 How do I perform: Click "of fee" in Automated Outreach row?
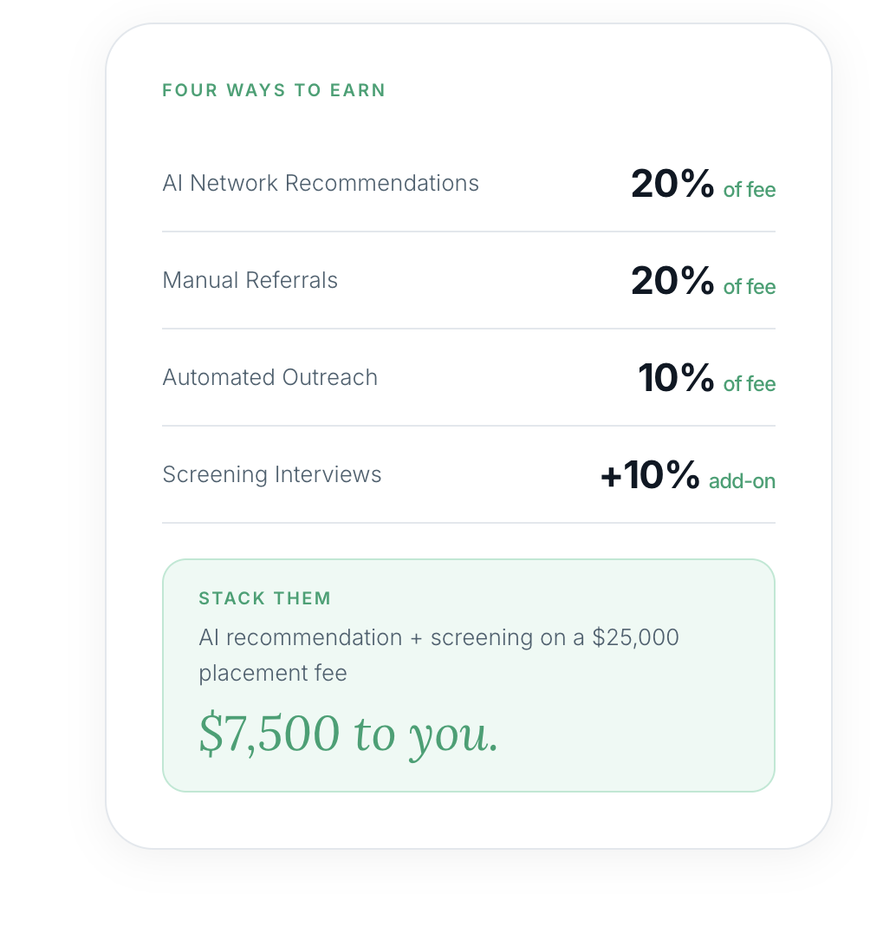click(750, 384)
